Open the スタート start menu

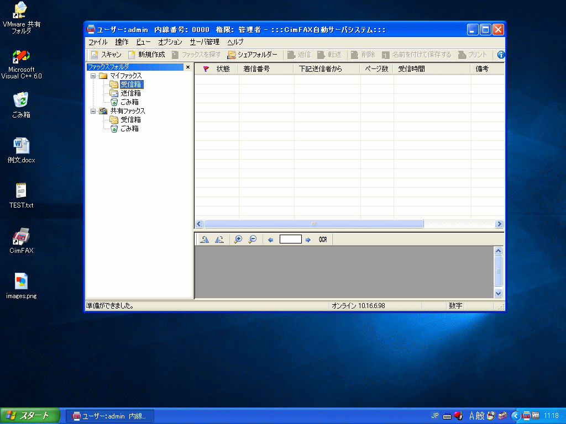click(x=30, y=416)
